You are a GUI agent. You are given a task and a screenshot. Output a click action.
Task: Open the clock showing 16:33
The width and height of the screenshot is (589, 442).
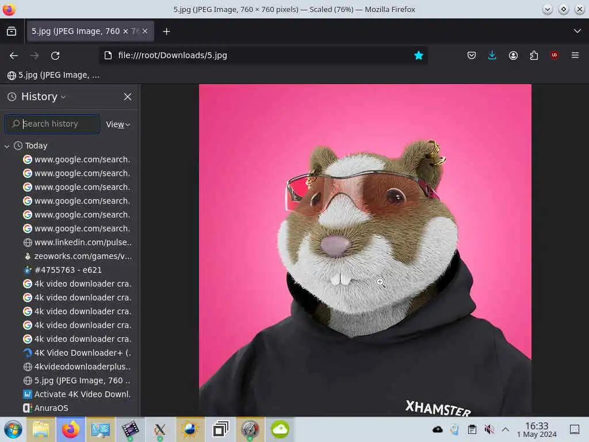click(537, 429)
